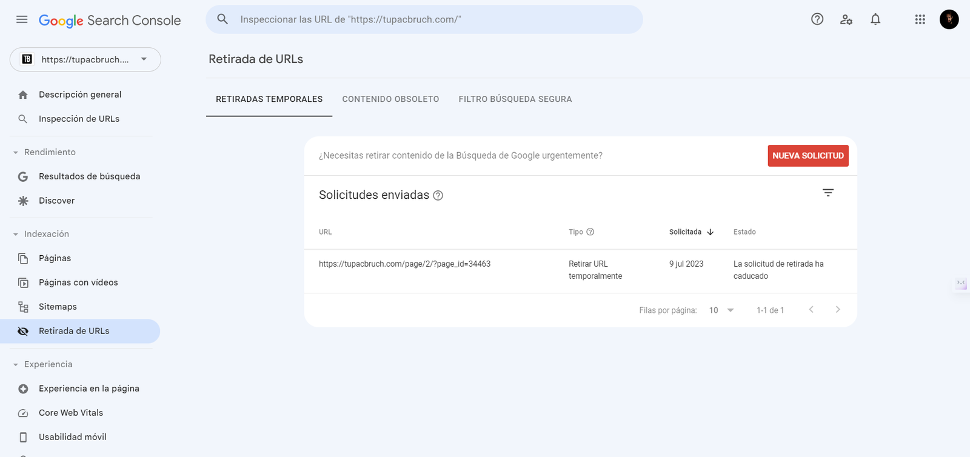The image size is (970, 457).
Task: Click the Experiencia en la página icon
Action: pos(23,389)
